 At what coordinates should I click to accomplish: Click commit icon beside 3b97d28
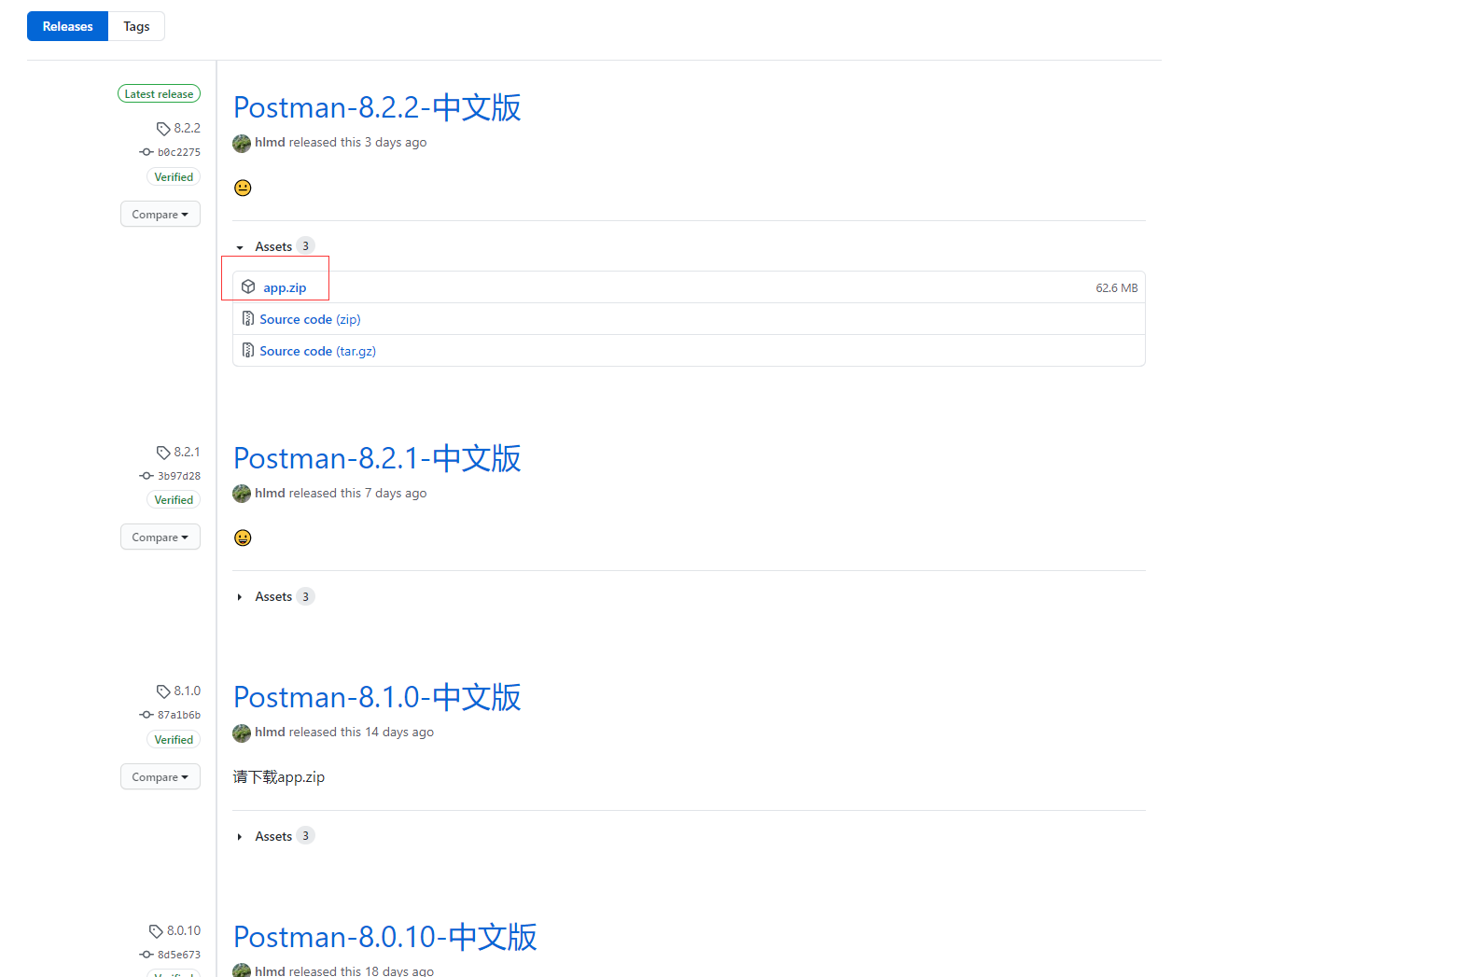[146, 476]
